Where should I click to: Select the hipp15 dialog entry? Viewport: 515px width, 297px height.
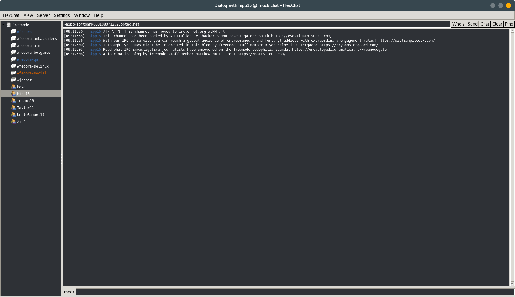click(x=31, y=94)
